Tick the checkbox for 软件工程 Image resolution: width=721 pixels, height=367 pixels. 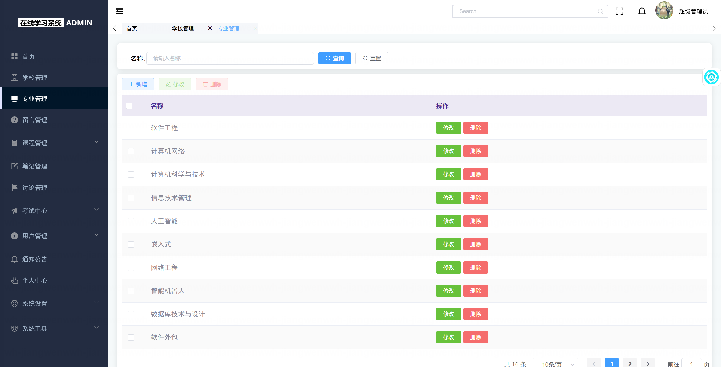coord(131,128)
